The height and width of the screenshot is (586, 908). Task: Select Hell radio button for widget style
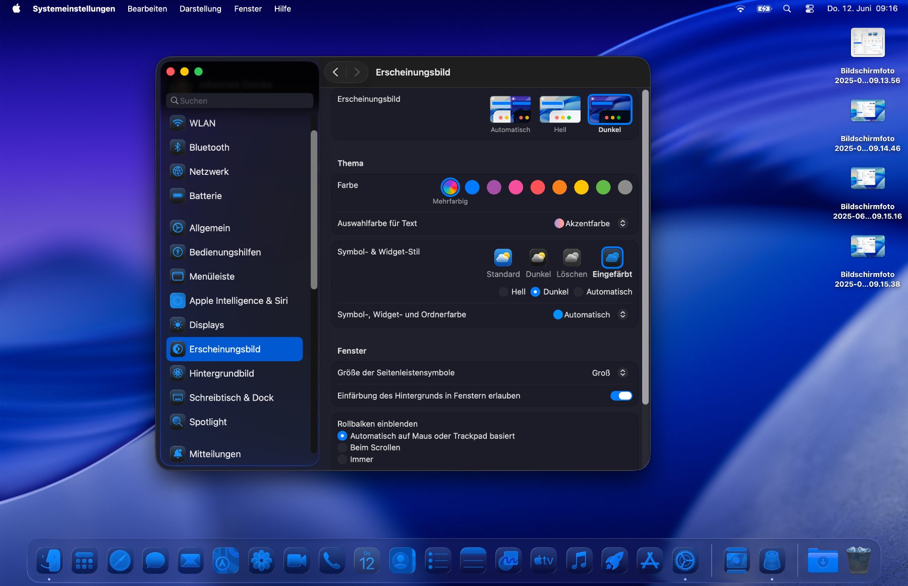coord(503,292)
